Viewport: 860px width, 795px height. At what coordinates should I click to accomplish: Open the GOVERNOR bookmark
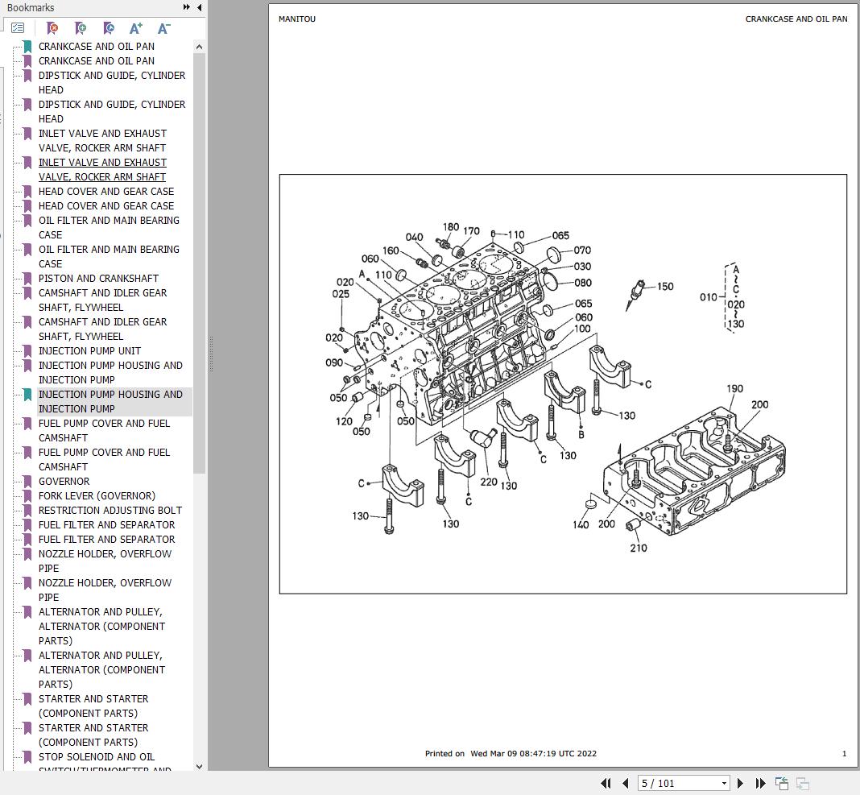[x=64, y=481]
